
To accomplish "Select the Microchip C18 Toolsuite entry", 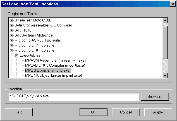I will coord(34,50).
